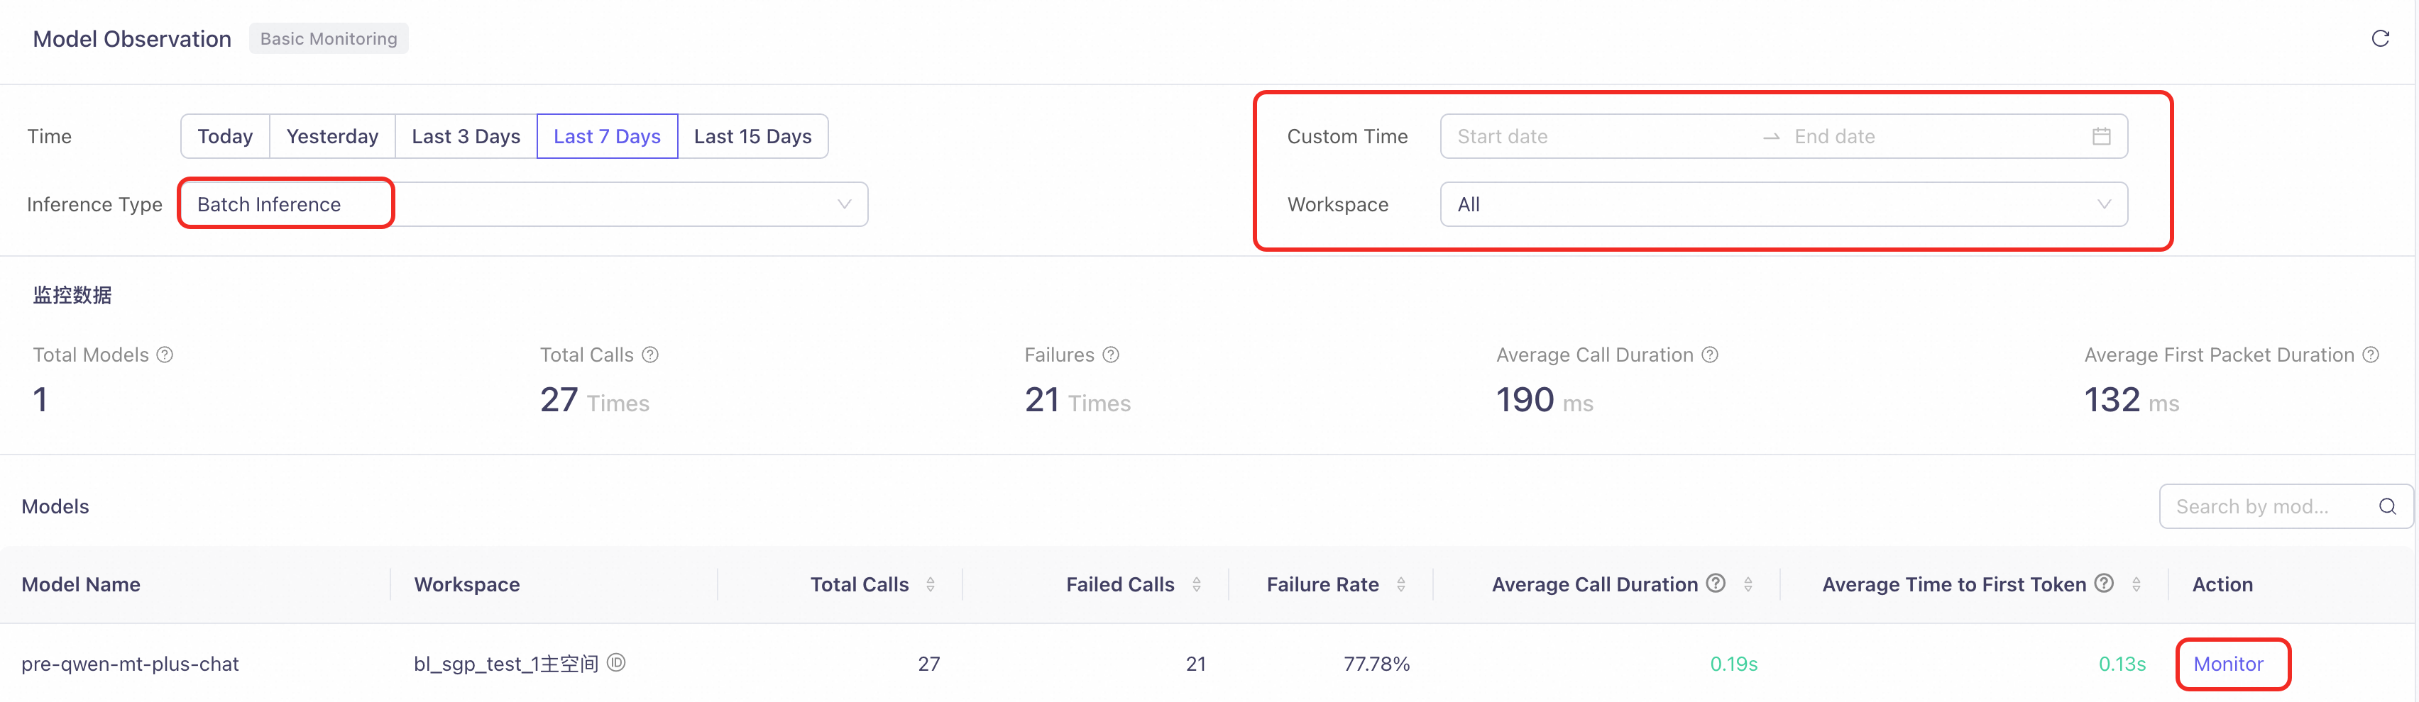The width and height of the screenshot is (2419, 702).
Task: Sort table by Failure Rate
Action: point(1401,584)
